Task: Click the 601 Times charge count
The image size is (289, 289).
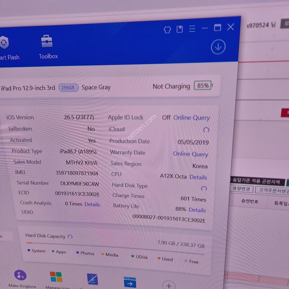Action: 193,199
